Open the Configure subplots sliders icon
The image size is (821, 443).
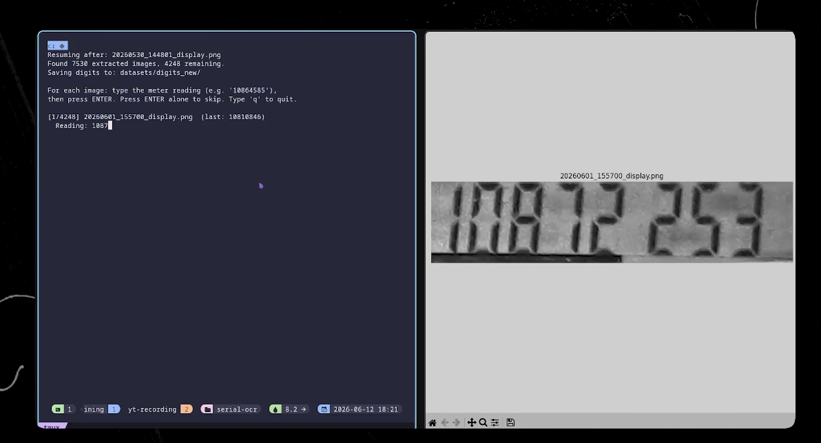[495, 422]
